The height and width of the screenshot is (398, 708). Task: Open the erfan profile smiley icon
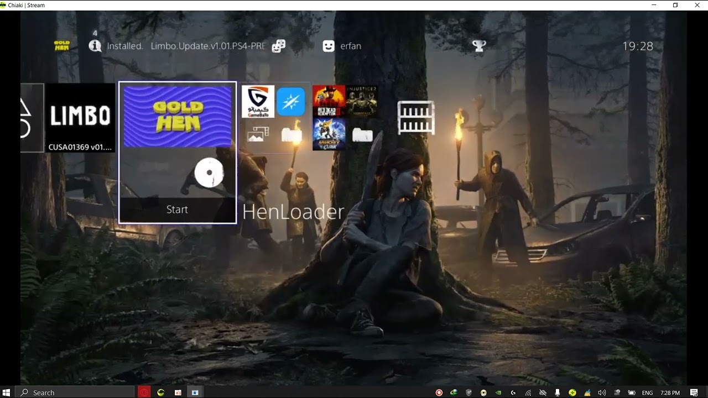coord(329,46)
